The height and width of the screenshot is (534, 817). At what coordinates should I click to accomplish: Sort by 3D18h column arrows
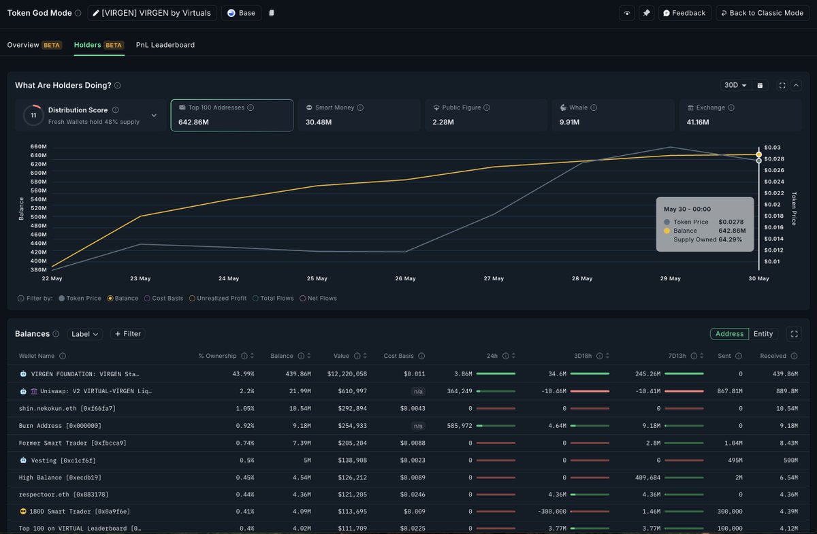point(607,356)
